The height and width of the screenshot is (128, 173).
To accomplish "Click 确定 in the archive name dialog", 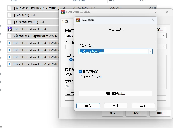I will click(112, 113).
